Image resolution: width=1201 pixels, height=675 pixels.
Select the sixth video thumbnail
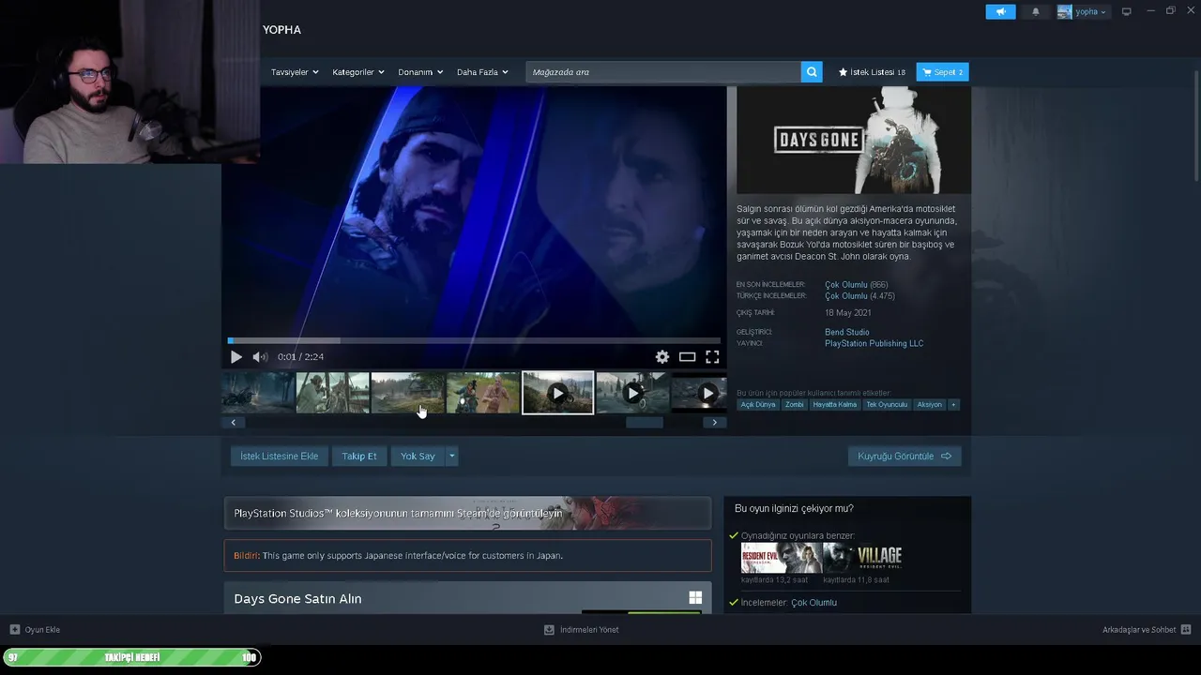tap(633, 393)
